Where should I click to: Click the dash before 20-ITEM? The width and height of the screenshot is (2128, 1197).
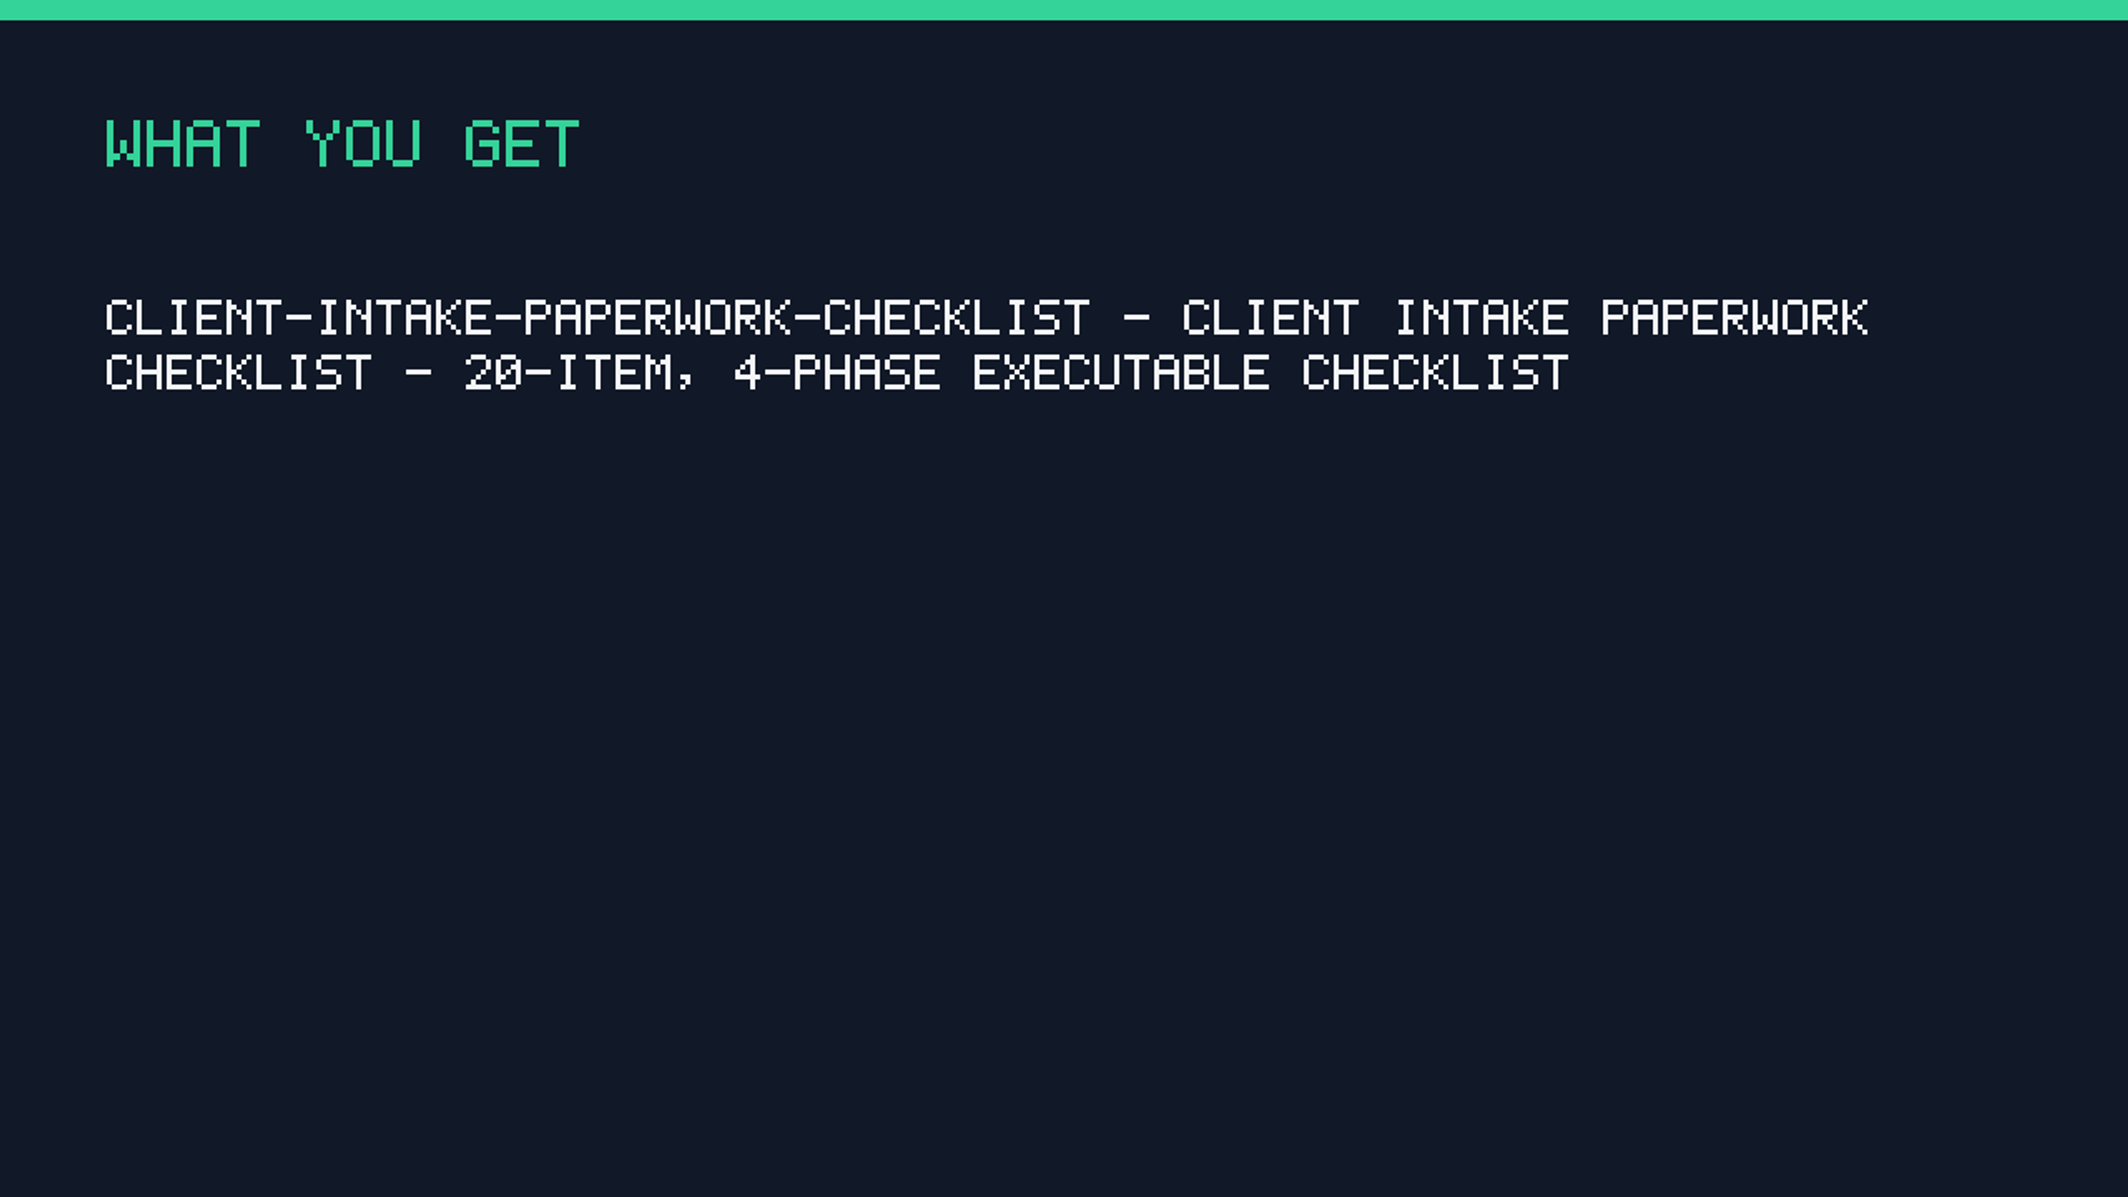point(418,373)
